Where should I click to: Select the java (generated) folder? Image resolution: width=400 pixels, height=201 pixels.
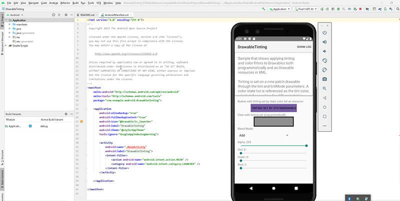point(23,33)
